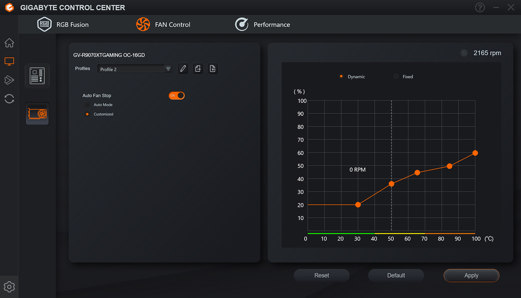Click the Performance gauge icon
Image resolution: width=521 pixels, height=298 pixels.
[242, 24]
